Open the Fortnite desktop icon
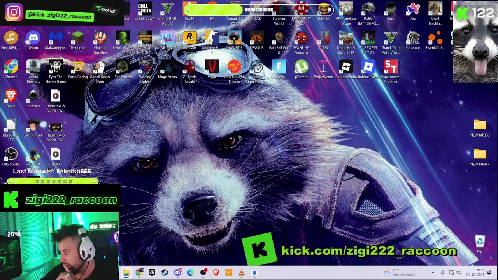498x280 pixels. pyautogui.click(x=279, y=70)
